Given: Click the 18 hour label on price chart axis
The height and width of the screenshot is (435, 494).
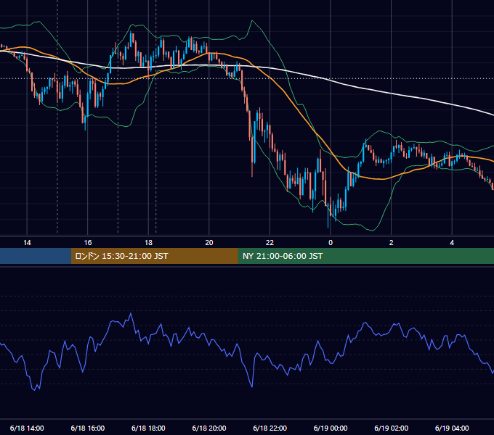Looking at the screenshot, I should [x=148, y=243].
